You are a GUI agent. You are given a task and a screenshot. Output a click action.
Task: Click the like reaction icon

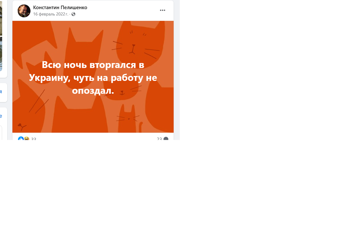coord(21,138)
